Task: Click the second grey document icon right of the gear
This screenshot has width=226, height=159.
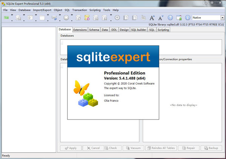Action: pyautogui.click(x=134, y=18)
